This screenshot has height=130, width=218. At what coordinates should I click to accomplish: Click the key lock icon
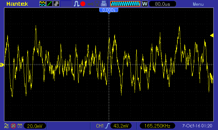click(90, 4)
